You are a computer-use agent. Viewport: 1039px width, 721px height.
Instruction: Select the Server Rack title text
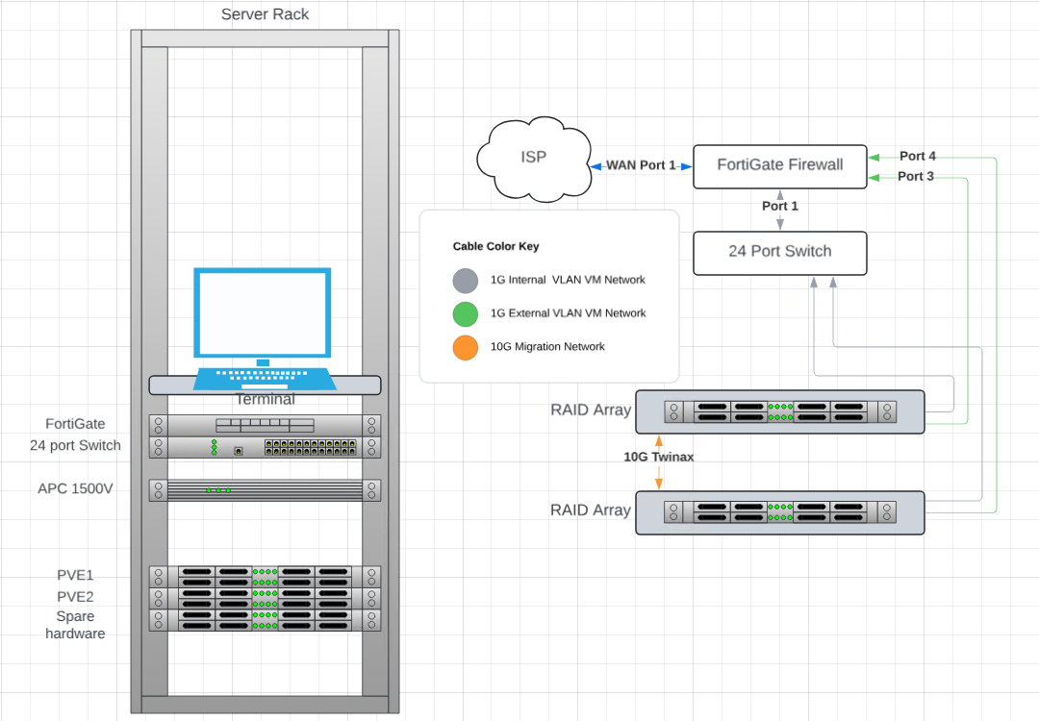(x=266, y=14)
